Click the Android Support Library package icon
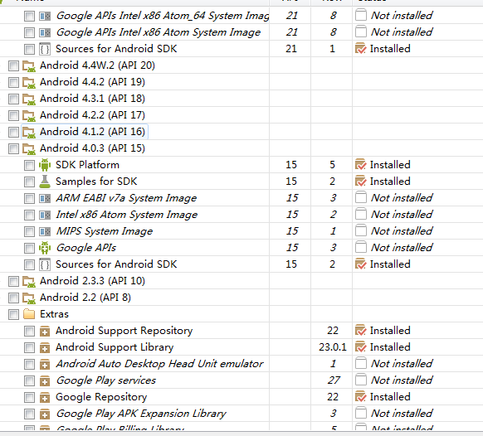 (45, 347)
